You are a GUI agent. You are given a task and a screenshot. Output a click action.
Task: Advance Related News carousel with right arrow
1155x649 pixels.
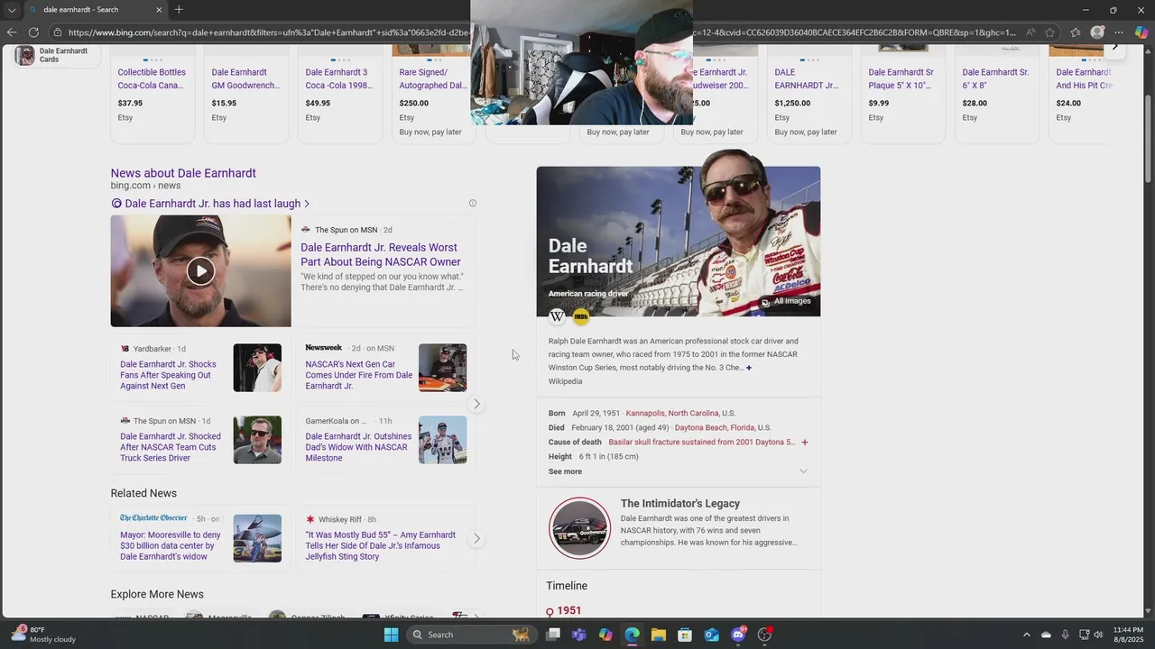[476, 538]
